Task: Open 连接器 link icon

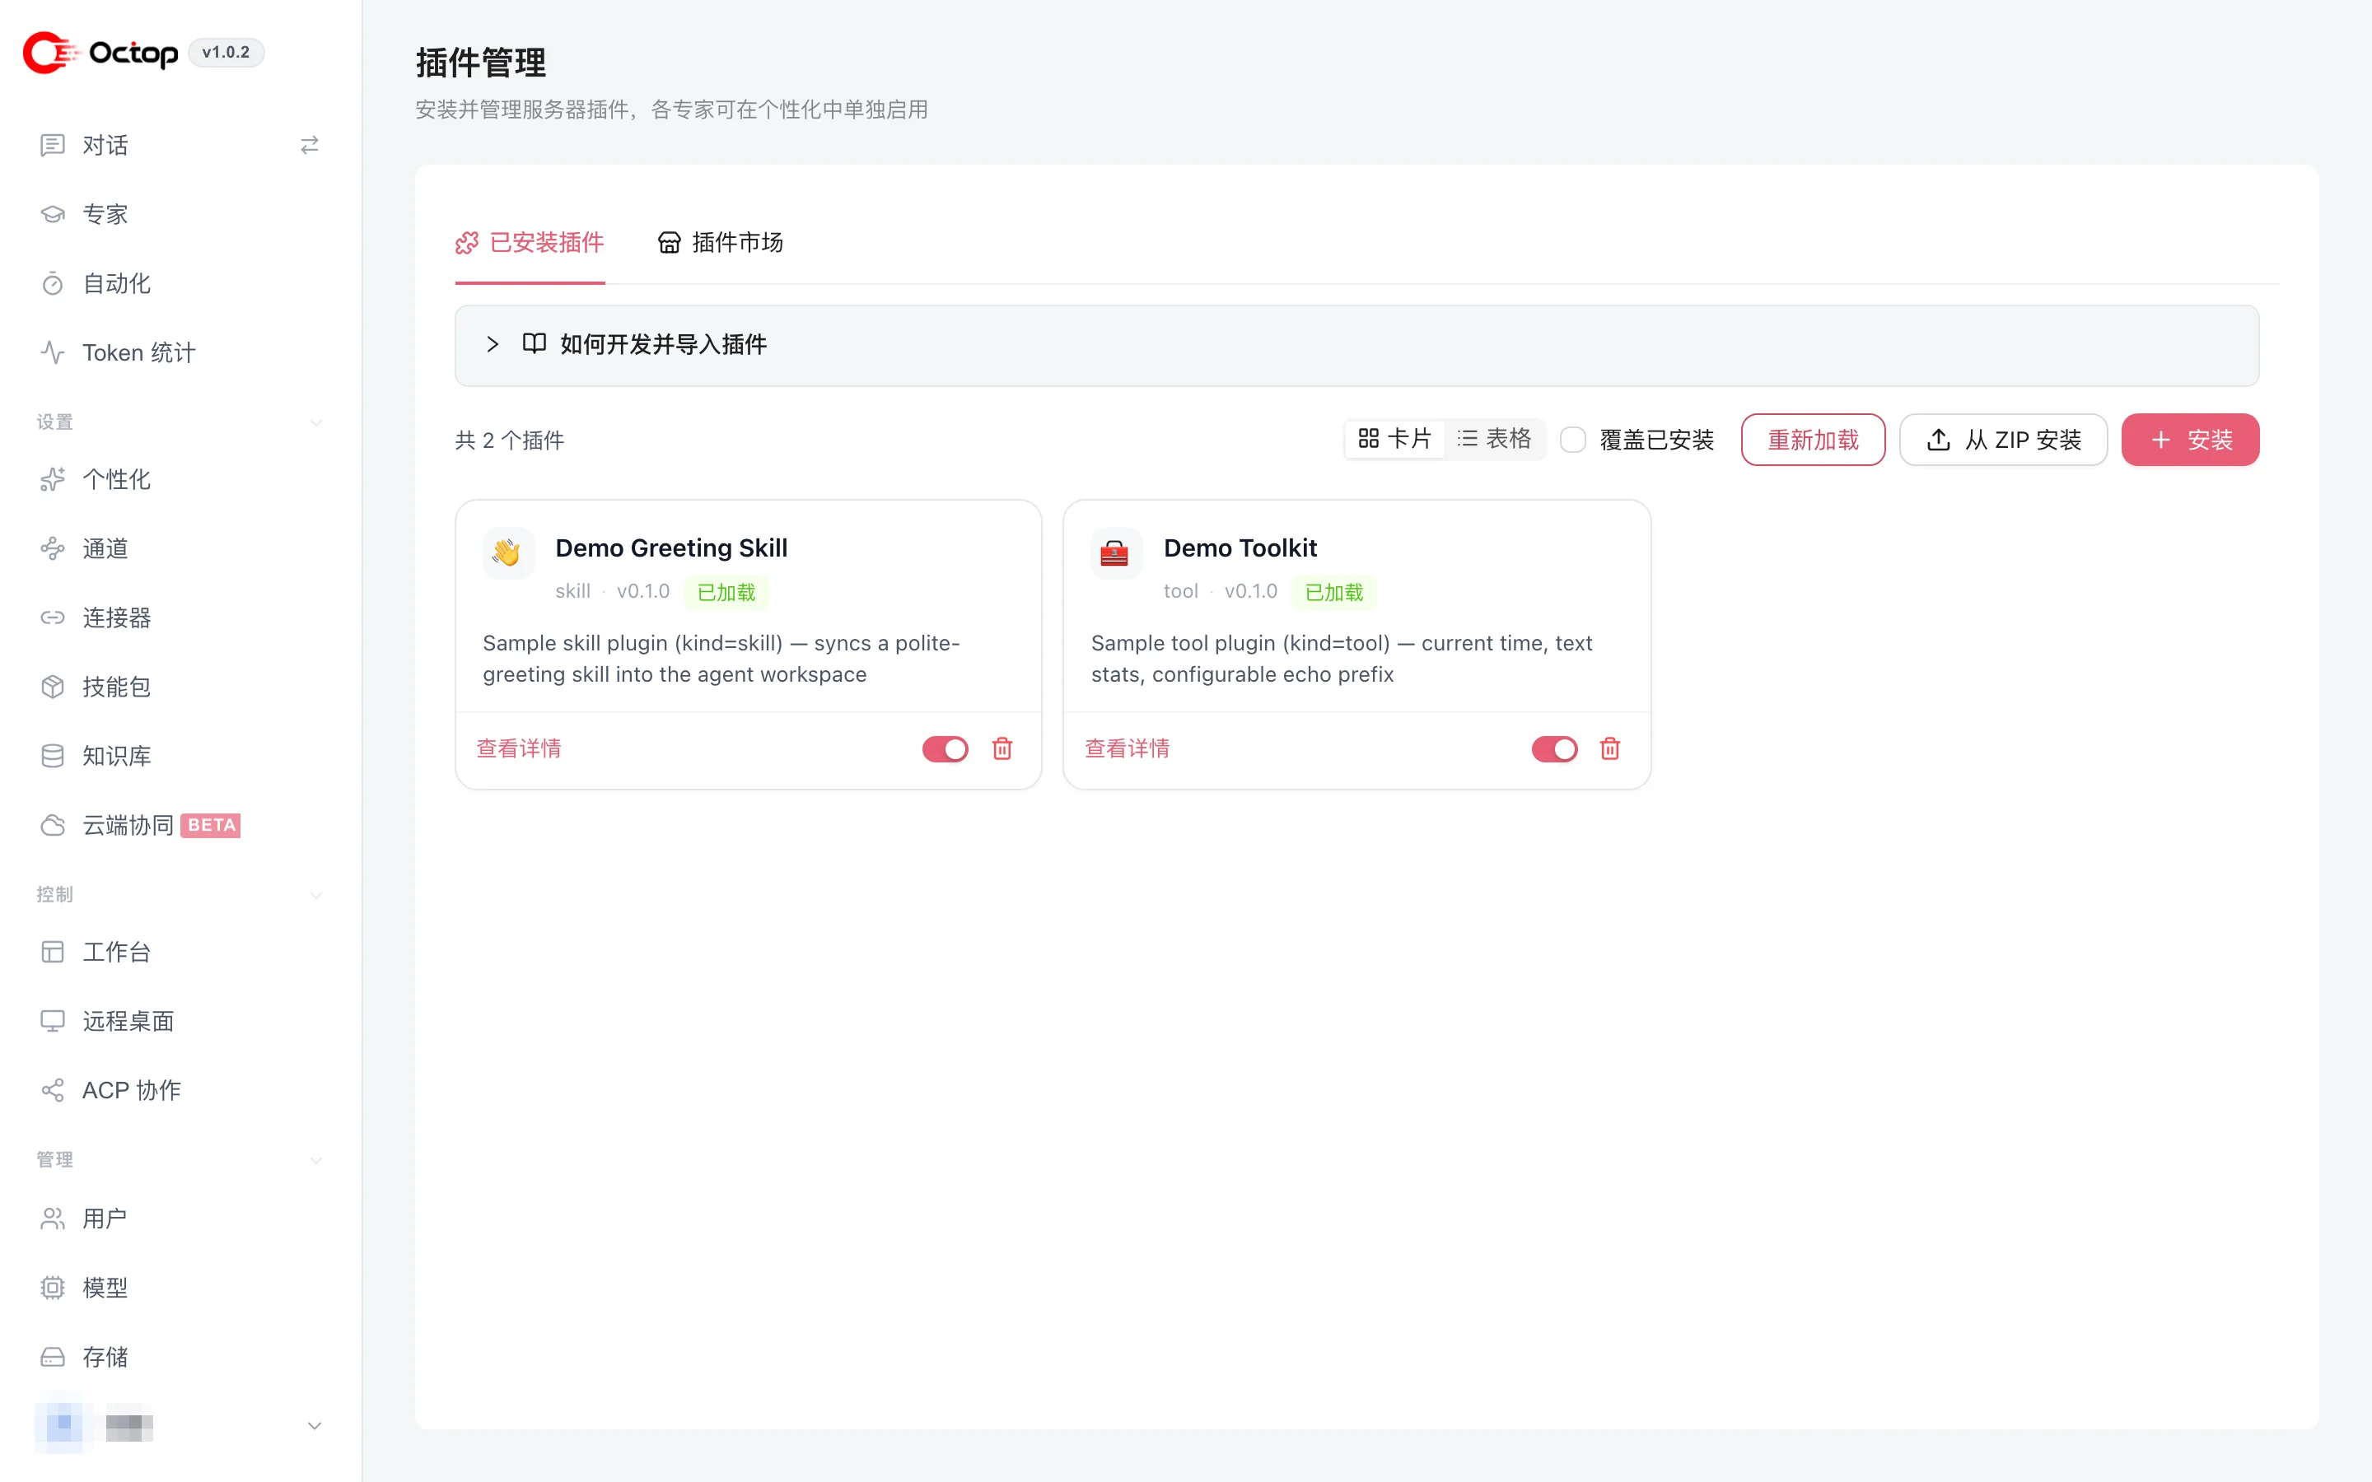Action: pos(53,617)
